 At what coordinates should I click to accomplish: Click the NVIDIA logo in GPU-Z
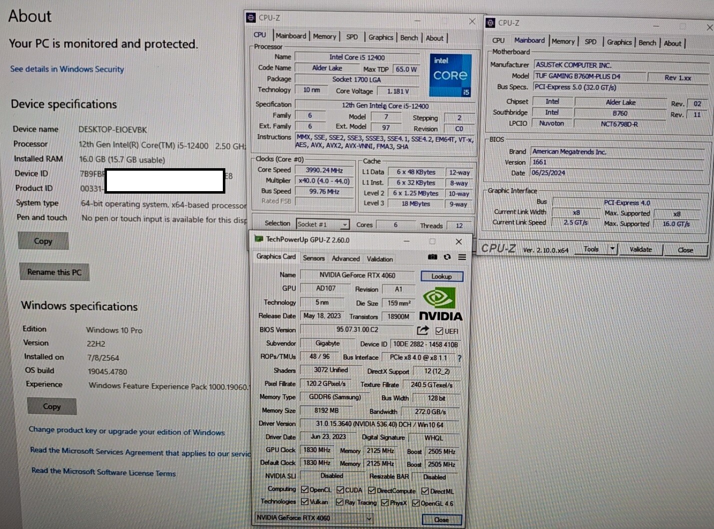pyautogui.click(x=440, y=305)
